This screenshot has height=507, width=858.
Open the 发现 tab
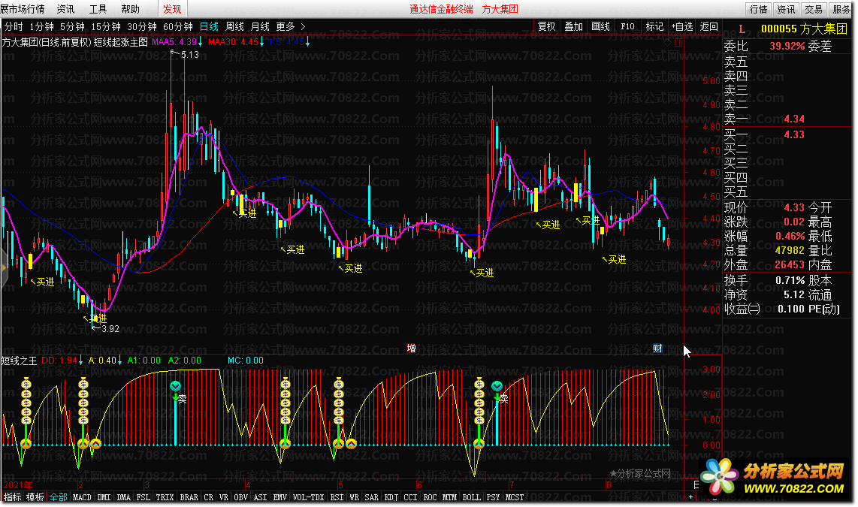pyautogui.click(x=172, y=9)
